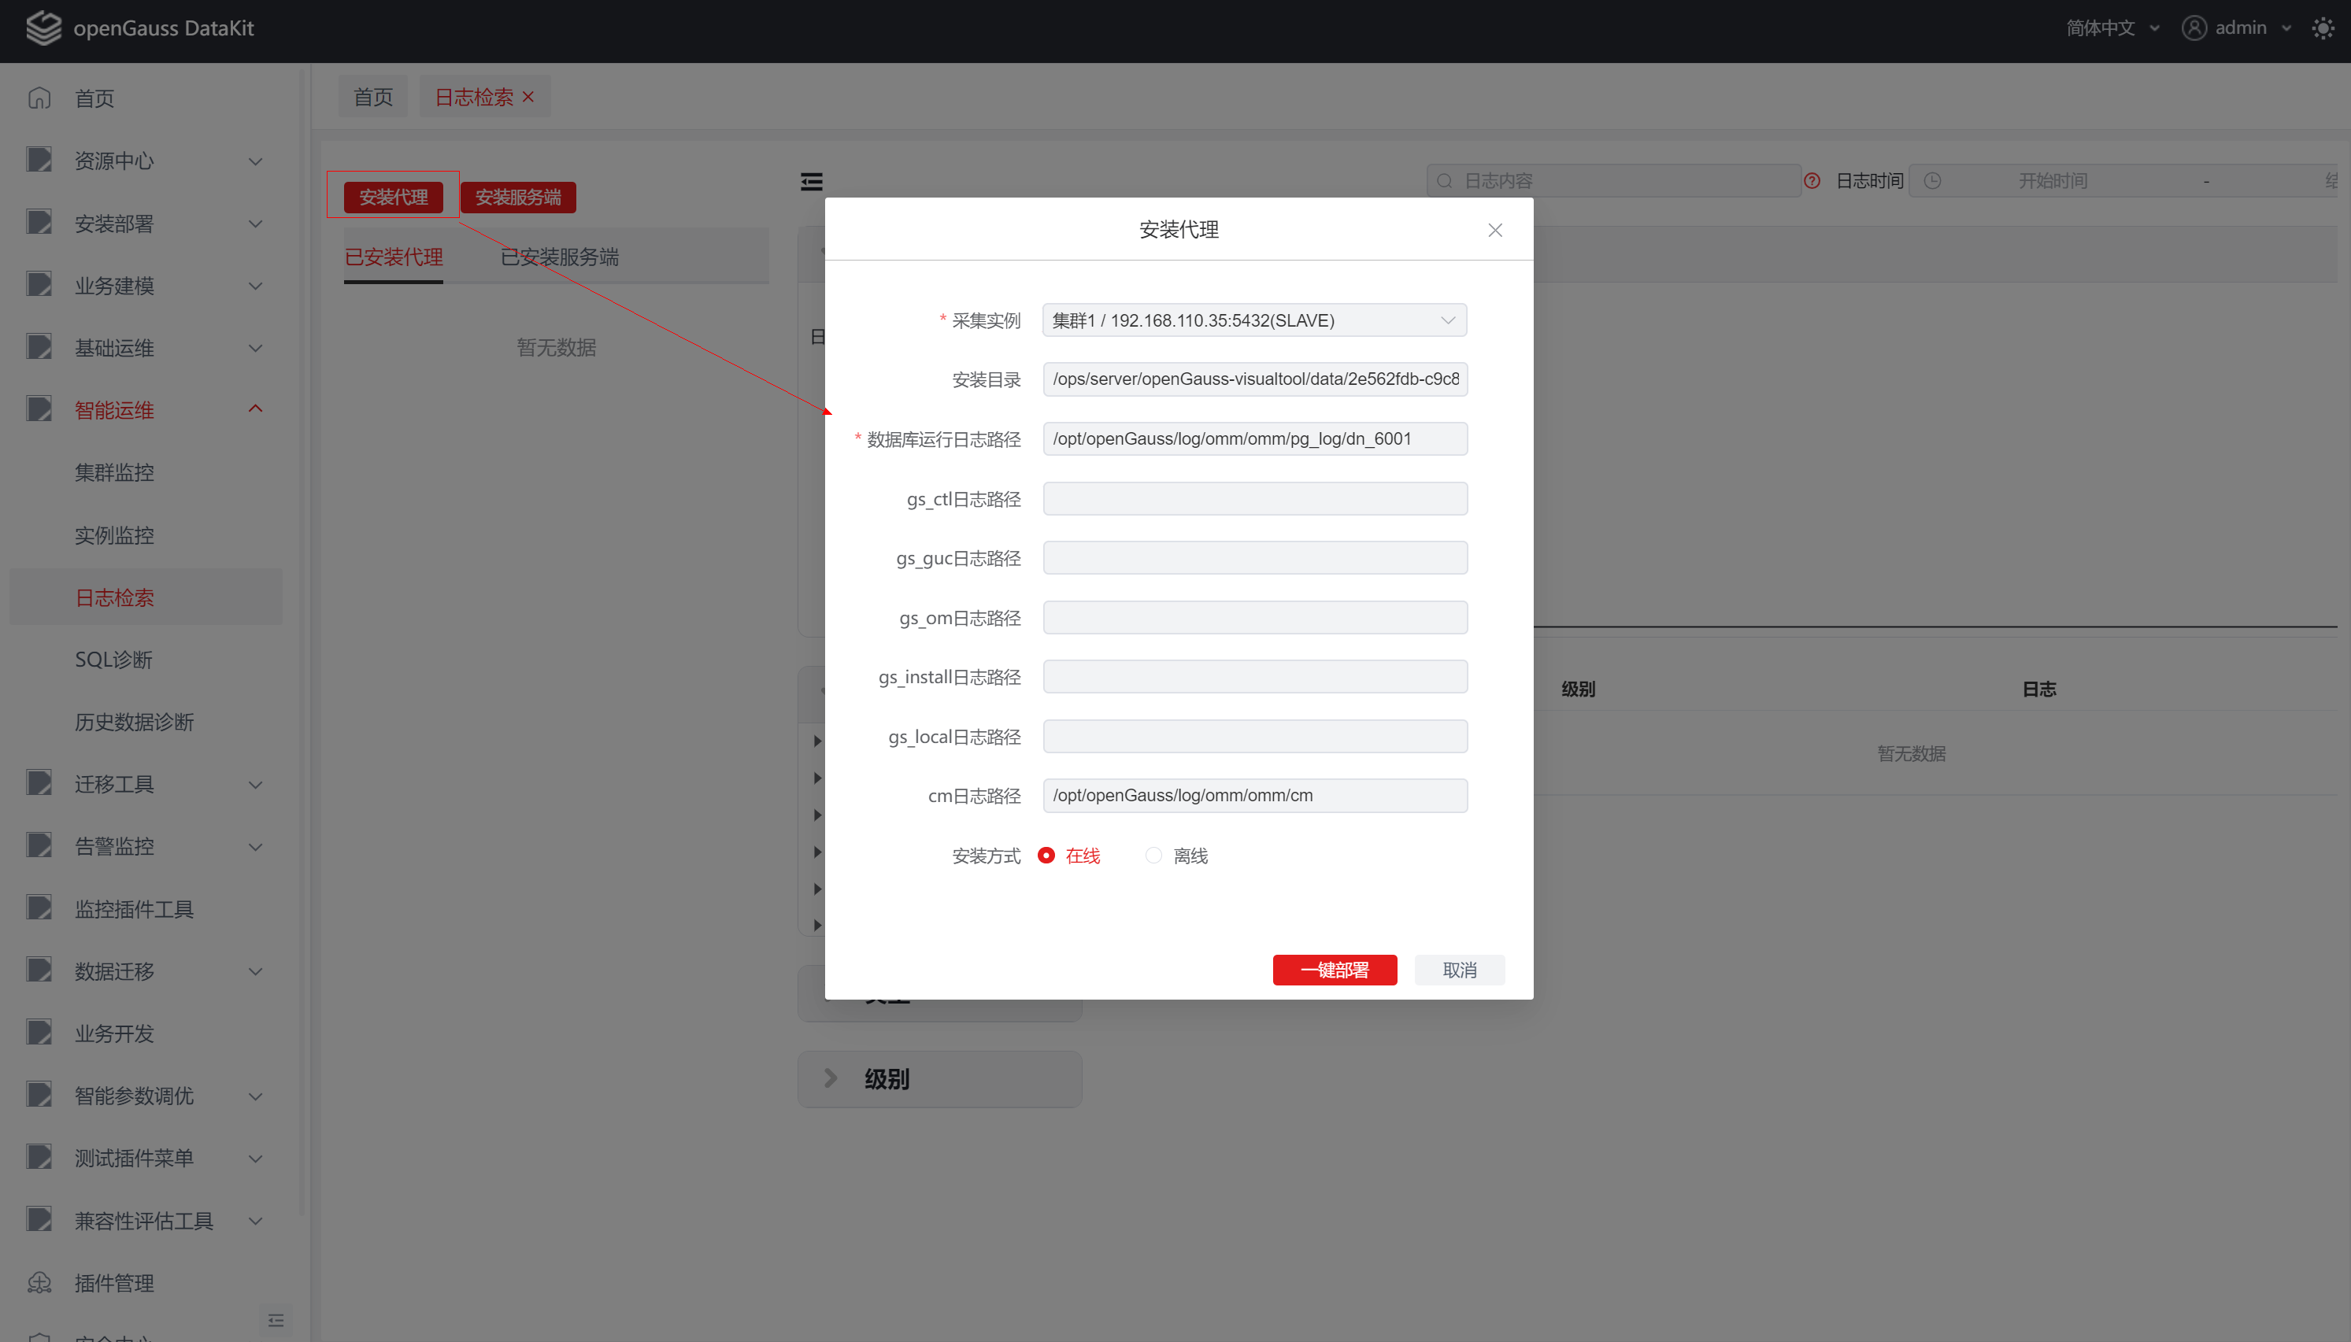Click the gs_ctl日志路径 input field
2351x1342 pixels.
coord(1254,499)
